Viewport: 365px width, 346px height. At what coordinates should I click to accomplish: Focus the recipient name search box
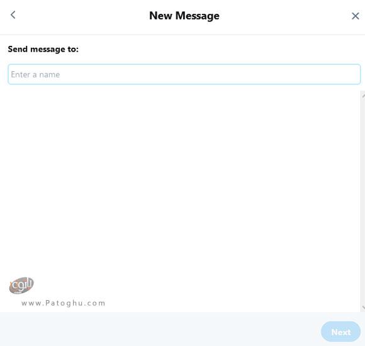[184, 74]
